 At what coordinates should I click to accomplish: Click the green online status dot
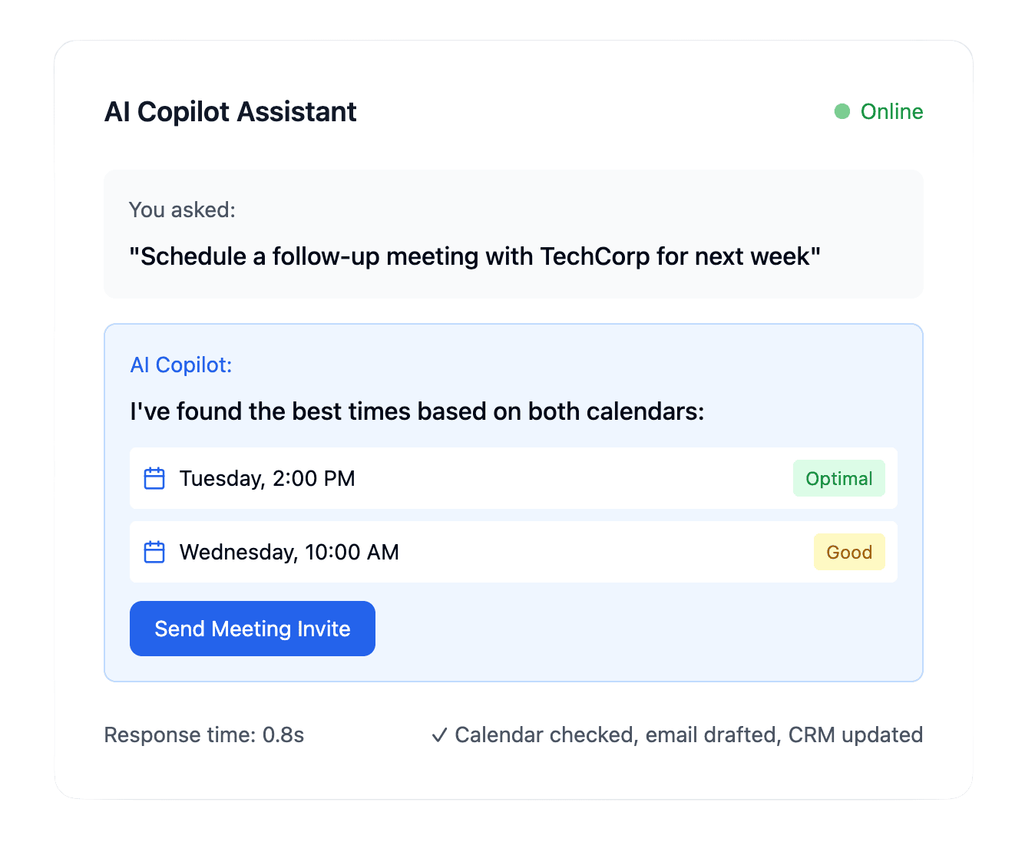tap(842, 112)
